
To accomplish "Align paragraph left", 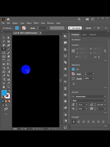I will [x=74, y=122].
